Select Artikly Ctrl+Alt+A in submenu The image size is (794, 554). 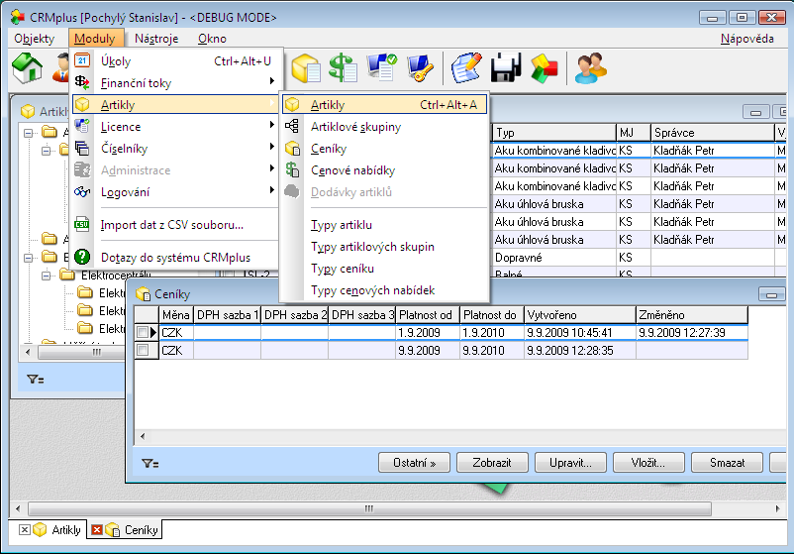pyautogui.click(x=385, y=104)
